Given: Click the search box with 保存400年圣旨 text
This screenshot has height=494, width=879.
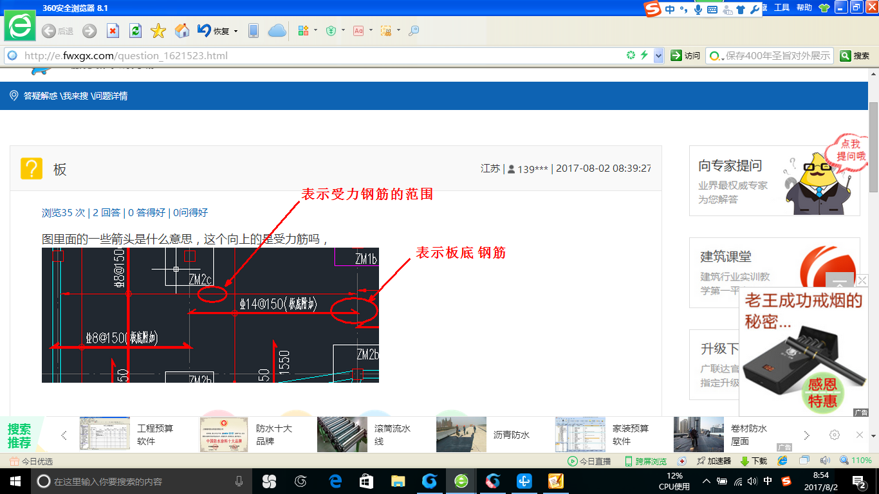Looking at the screenshot, I should click(x=777, y=56).
